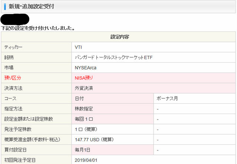Click the 決済方法 row label
The height and width of the screenshot is (164, 237).
[x=13, y=88]
